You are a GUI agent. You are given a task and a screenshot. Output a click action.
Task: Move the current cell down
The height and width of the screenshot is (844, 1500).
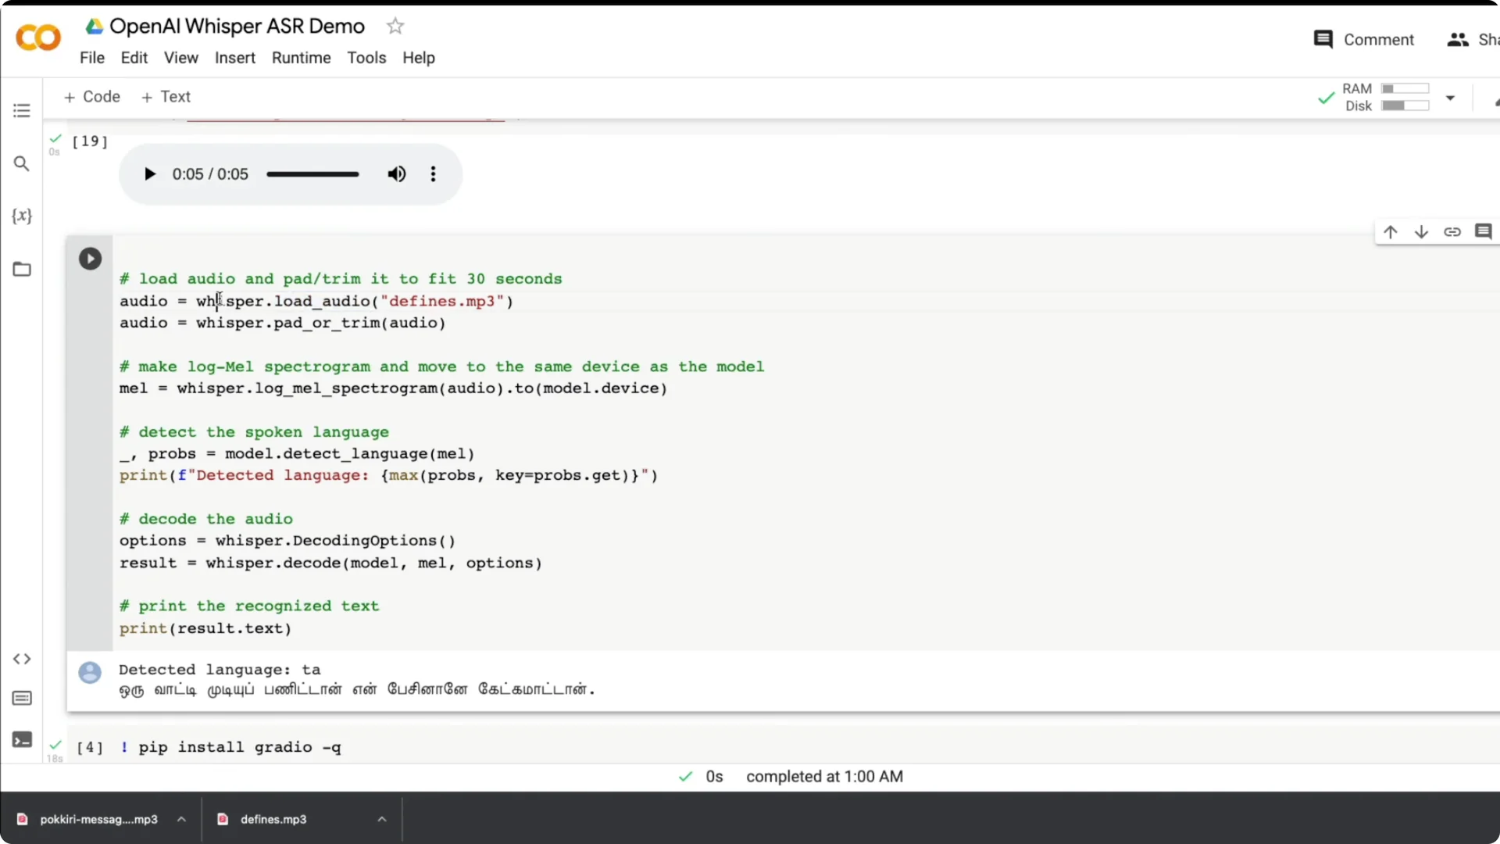[1421, 231]
